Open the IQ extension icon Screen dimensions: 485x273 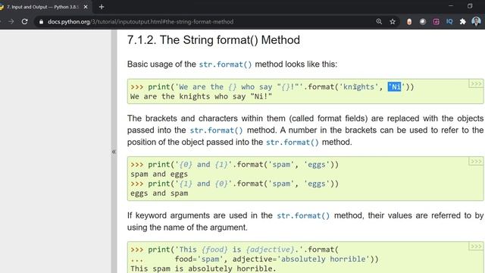pos(449,21)
